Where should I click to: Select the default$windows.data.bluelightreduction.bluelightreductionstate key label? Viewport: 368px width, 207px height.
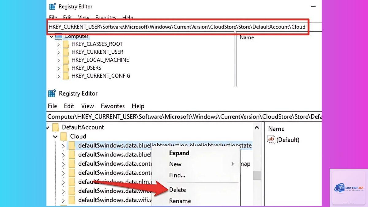tap(165, 145)
